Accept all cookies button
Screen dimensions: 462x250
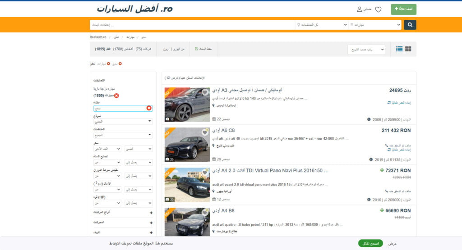click(x=370, y=243)
